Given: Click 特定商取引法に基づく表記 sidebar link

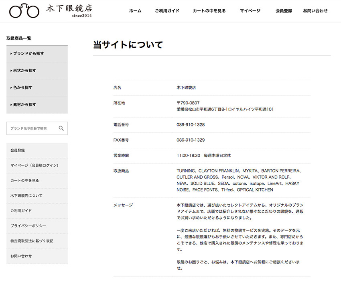Looking at the screenshot, I should (x=33, y=241).
